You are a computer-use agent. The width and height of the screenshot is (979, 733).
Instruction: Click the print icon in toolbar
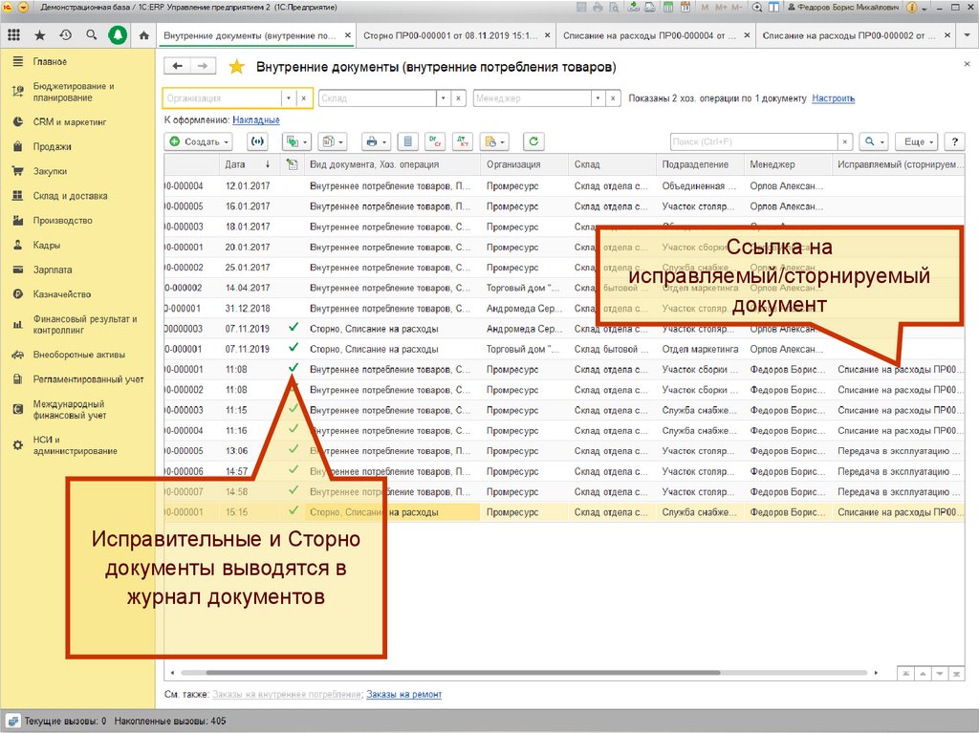point(375,141)
